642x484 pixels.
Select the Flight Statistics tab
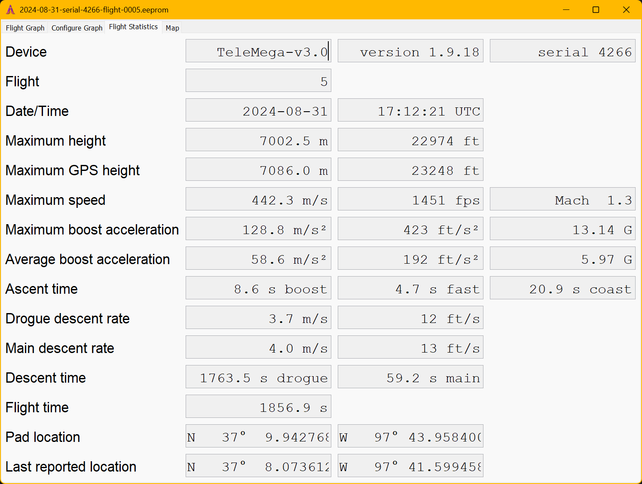click(133, 27)
